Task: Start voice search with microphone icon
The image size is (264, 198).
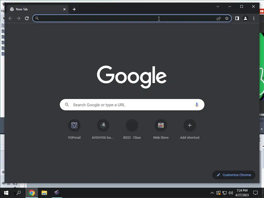Action: 197,105
